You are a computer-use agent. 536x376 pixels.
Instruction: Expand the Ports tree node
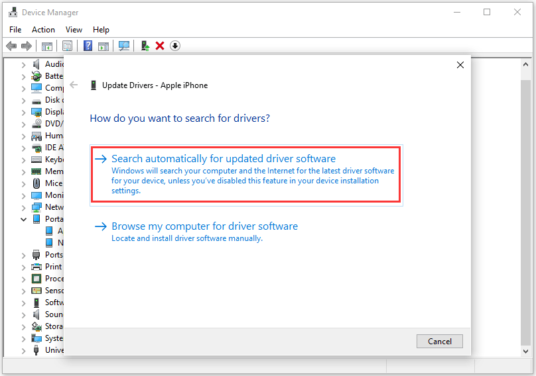coord(24,255)
